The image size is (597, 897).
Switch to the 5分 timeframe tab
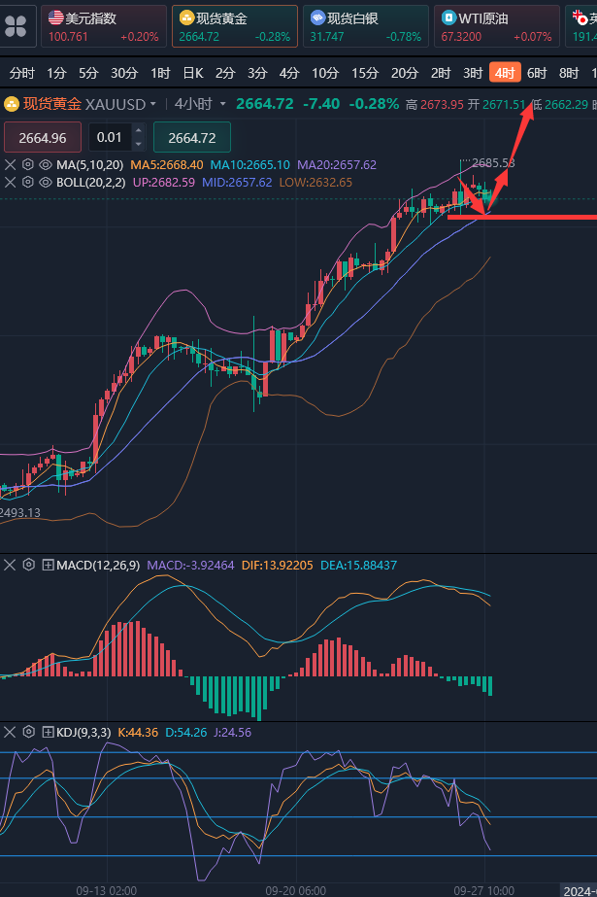pyautogui.click(x=88, y=73)
